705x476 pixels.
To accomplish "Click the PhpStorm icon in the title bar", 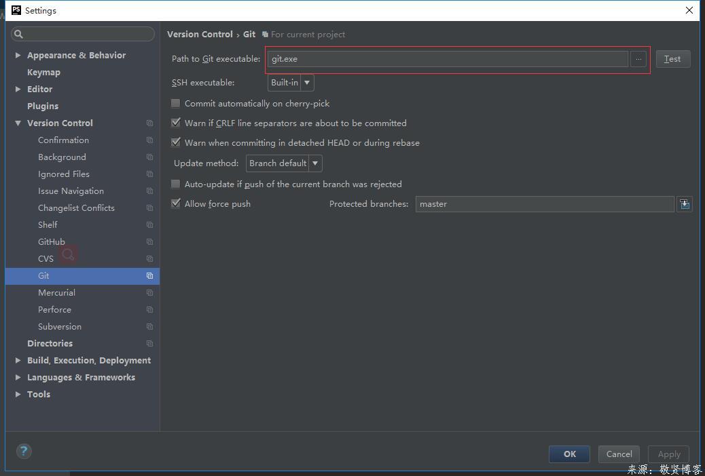I will tap(16, 10).
